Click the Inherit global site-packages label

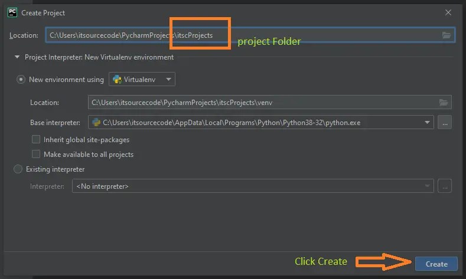(86, 140)
